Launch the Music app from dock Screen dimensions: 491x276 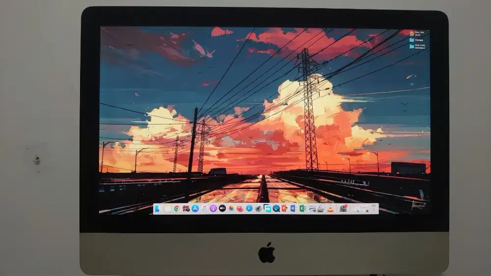click(x=204, y=208)
